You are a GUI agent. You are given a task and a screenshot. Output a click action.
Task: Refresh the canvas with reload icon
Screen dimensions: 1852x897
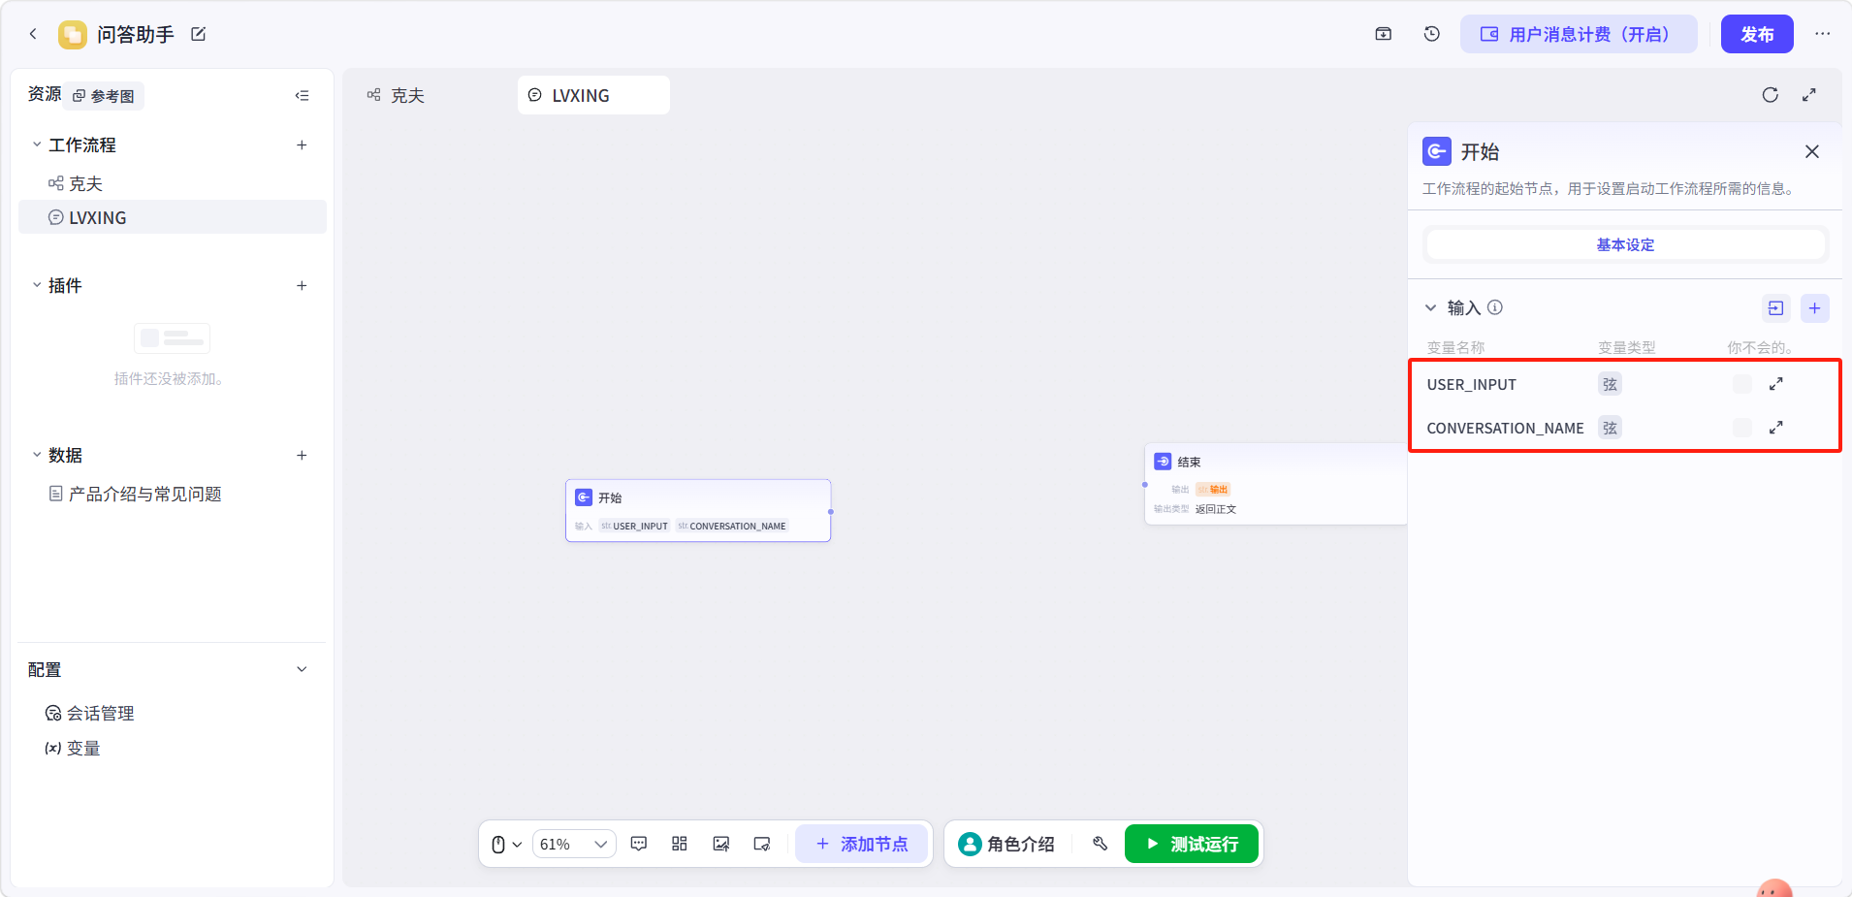click(1771, 95)
